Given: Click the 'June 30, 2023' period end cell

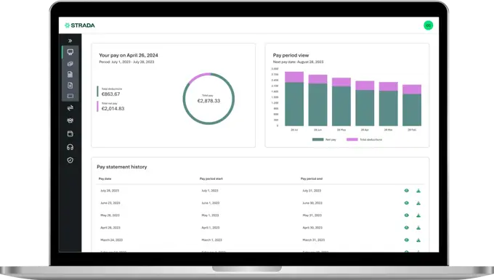Looking at the screenshot, I should pos(312,203).
